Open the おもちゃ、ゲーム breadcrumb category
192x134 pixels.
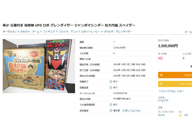30,31
